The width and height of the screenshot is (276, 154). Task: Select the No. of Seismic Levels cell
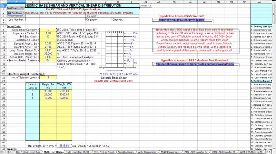coord(48,78)
